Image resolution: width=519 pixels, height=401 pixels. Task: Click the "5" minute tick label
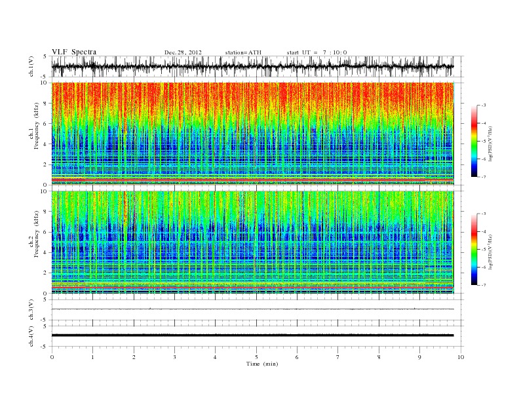point(256,357)
